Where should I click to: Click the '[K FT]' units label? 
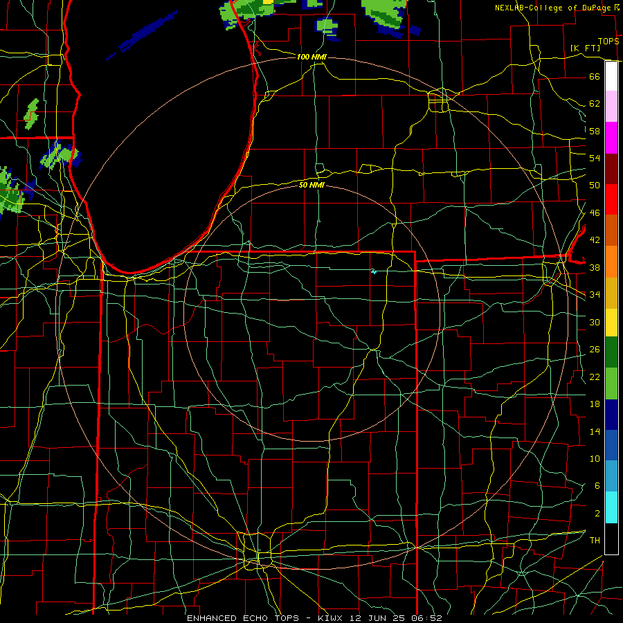(585, 48)
